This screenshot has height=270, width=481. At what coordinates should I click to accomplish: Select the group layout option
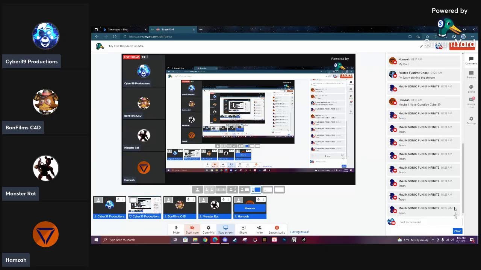tap(221, 190)
